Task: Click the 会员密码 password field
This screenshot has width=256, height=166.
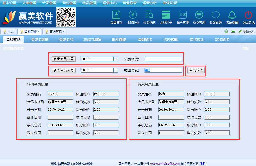Action: point(163,59)
